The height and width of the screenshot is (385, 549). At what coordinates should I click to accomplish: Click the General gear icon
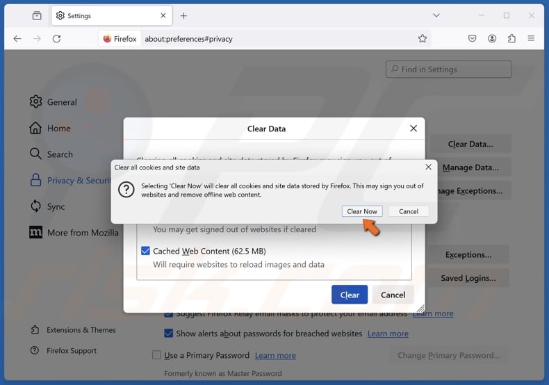[35, 101]
